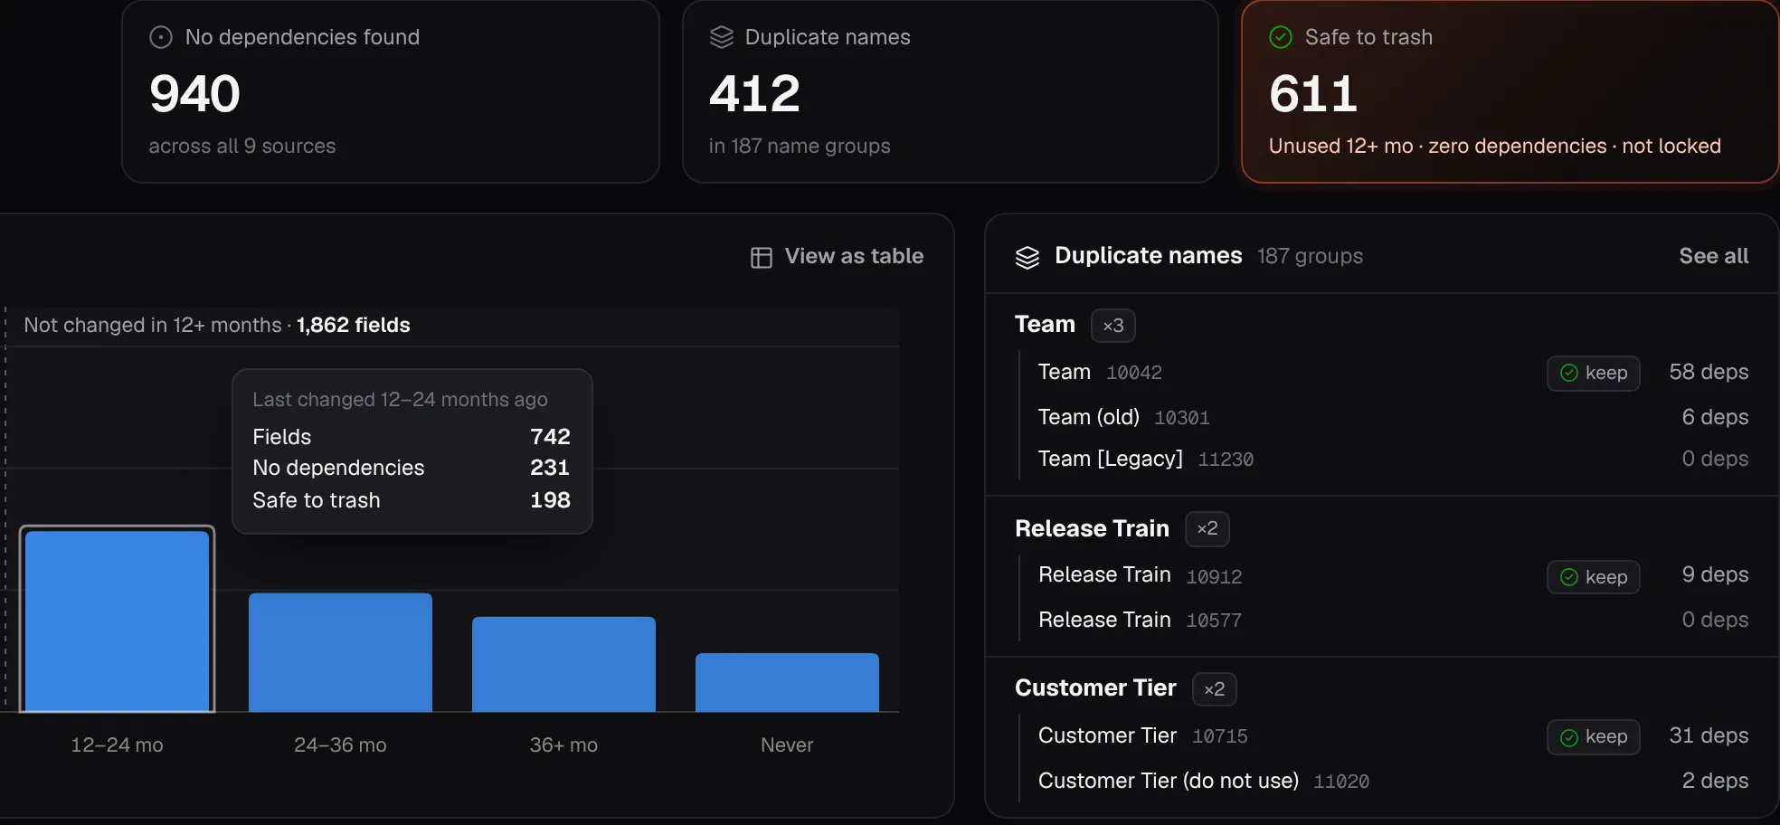1780x825 pixels.
Task: Click the ×2 badge next to Release Train heading
Action: tap(1207, 529)
